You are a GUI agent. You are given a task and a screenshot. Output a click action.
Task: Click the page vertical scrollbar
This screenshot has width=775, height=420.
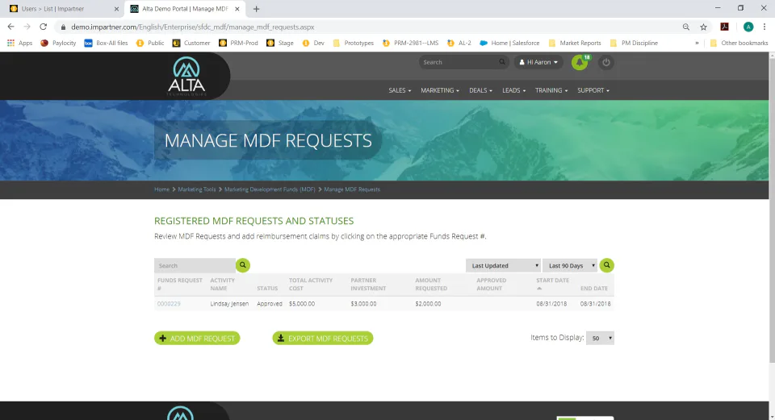[x=772, y=212]
